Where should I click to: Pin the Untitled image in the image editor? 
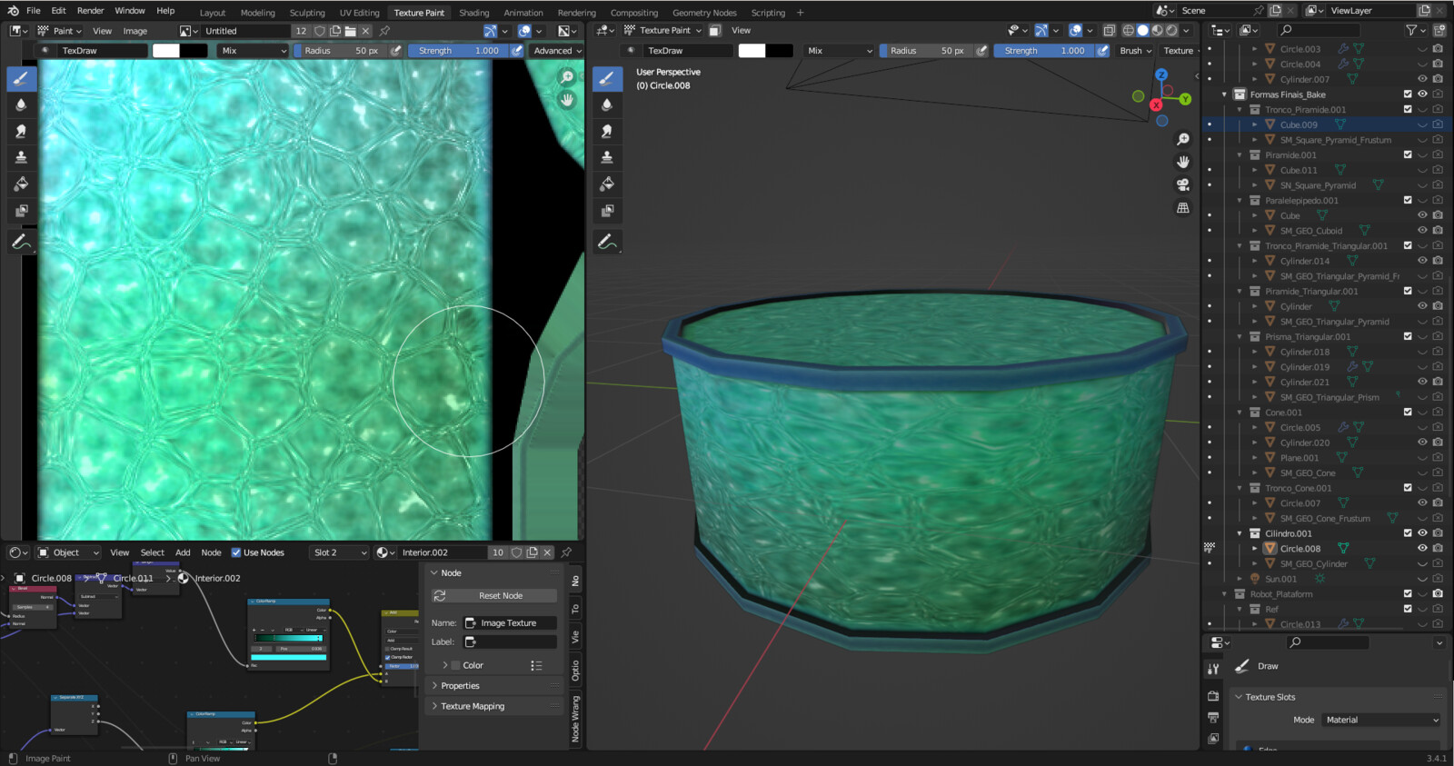pos(384,31)
